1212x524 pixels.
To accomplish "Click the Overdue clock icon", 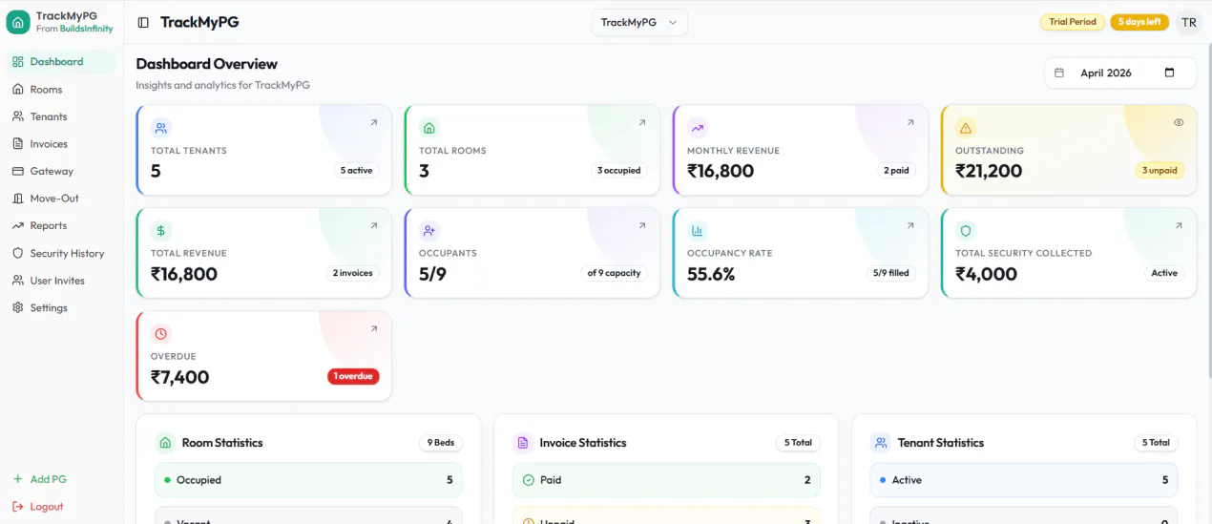I will click(x=160, y=334).
